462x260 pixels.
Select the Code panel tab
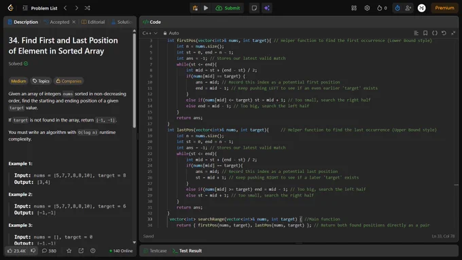[x=152, y=22]
